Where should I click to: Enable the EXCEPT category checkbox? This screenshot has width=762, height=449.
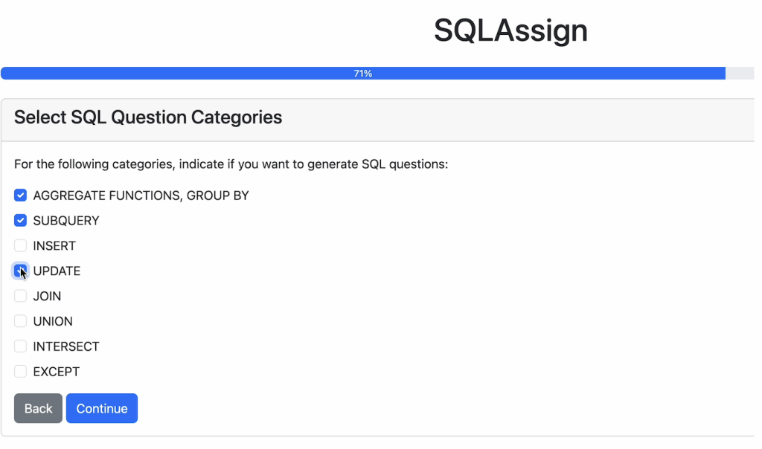pos(20,371)
